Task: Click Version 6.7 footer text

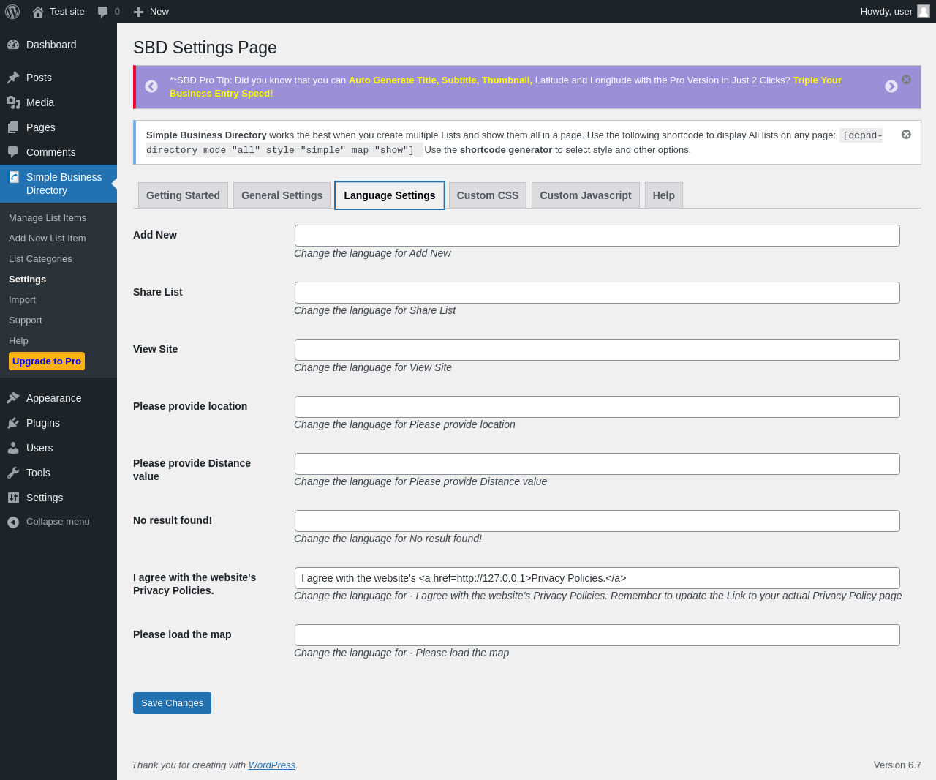Action: [x=897, y=765]
